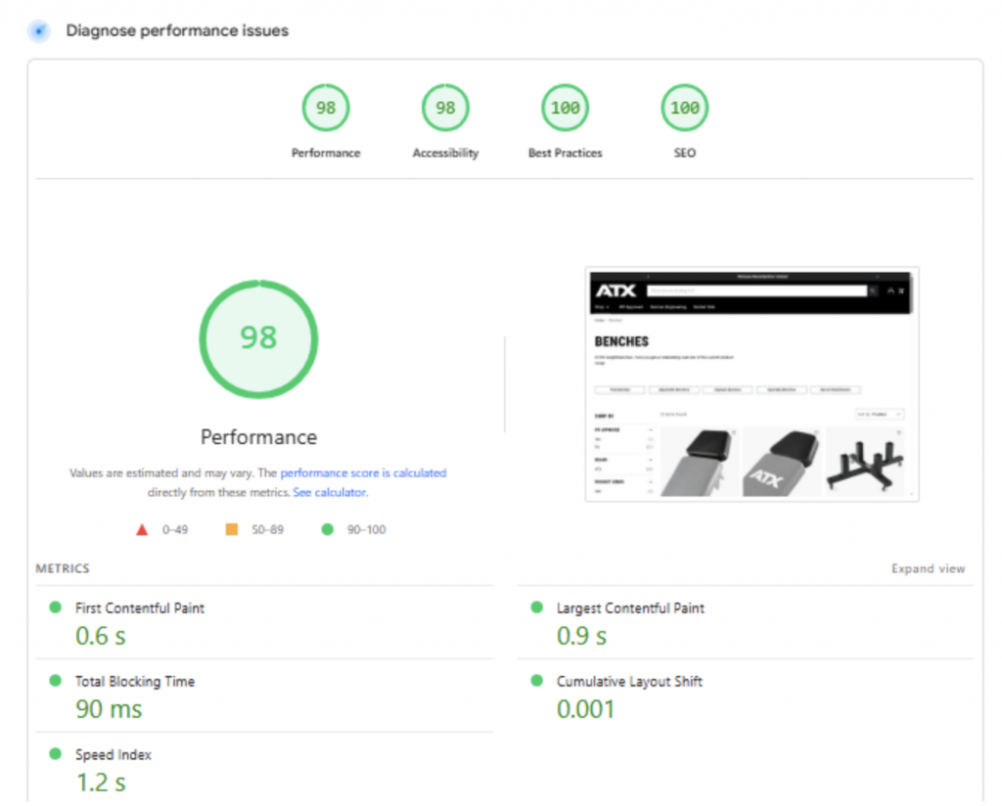The height and width of the screenshot is (806, 1002).
Task: Click the blue Diagnose performance issues icon
Action: (x=39, y=30)
